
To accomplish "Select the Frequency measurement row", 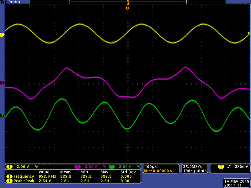I will point(72,176).
